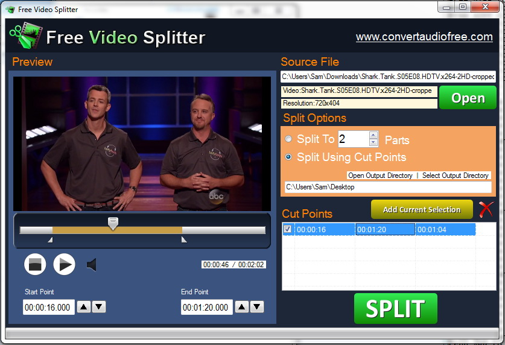Viewport: 505px width, 345px height.
Task: Click the 00:00:46 / 00:02:02 time display
Action: pyautogui.click(x=233, y=265)
